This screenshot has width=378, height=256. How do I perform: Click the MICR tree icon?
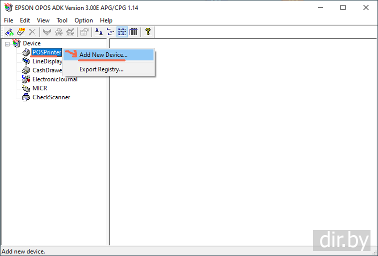click(x=26, y=88)
